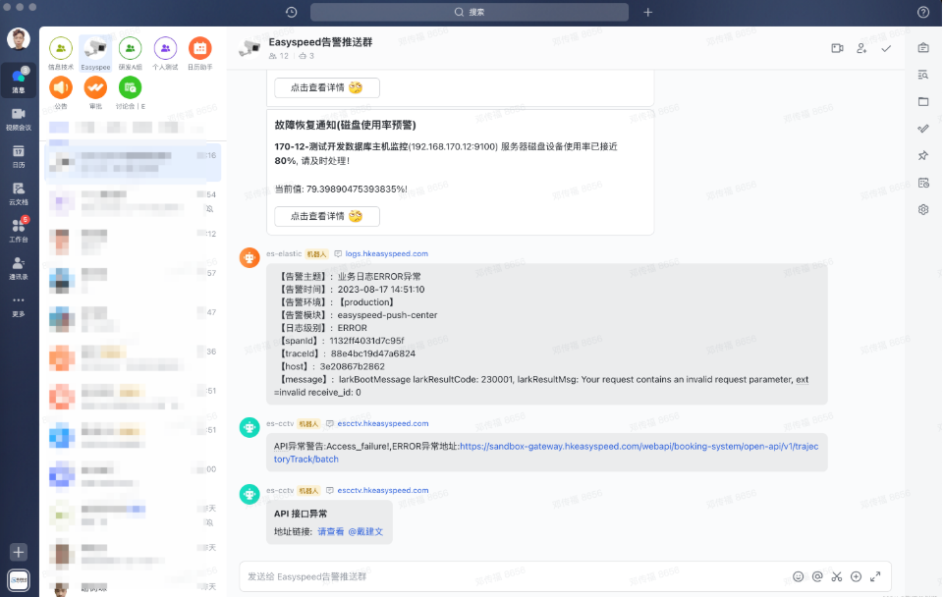Open tasks double-check icon in right sidebar
Image resolution: width=944 pixels, height=597 pixels.
click(x=923, y=129)
